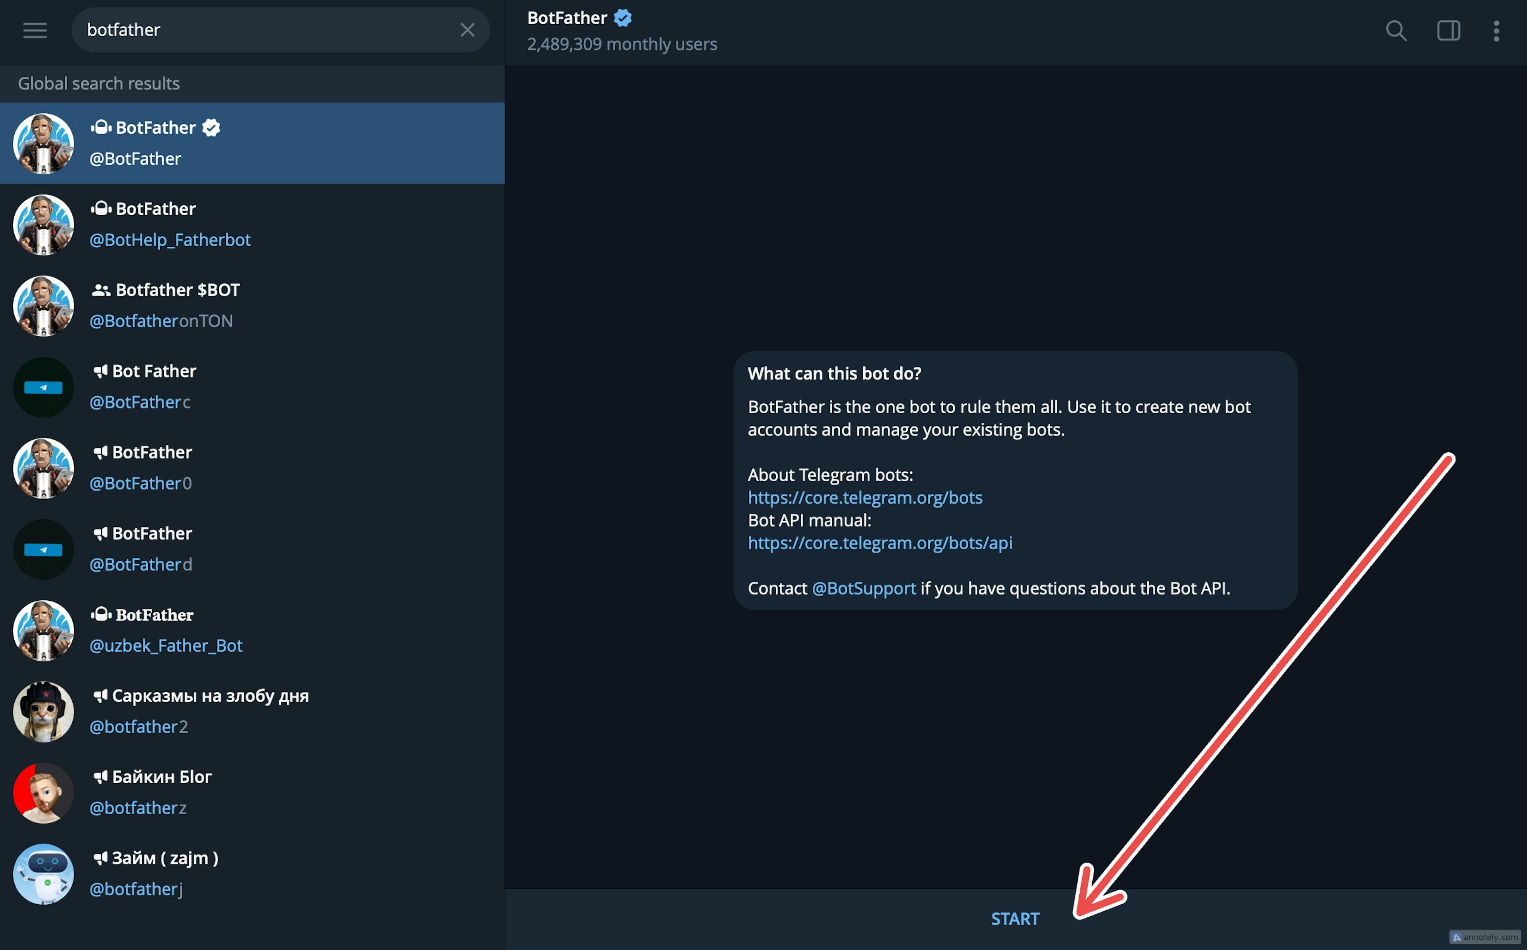
Task: Click megaphone icon beside Займ ( zajm )
Action: coord(101,858)
